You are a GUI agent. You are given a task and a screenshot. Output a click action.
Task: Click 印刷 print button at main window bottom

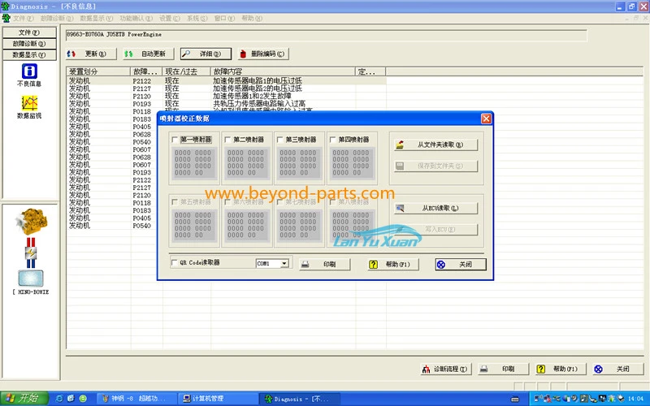[x=503, y=369]
